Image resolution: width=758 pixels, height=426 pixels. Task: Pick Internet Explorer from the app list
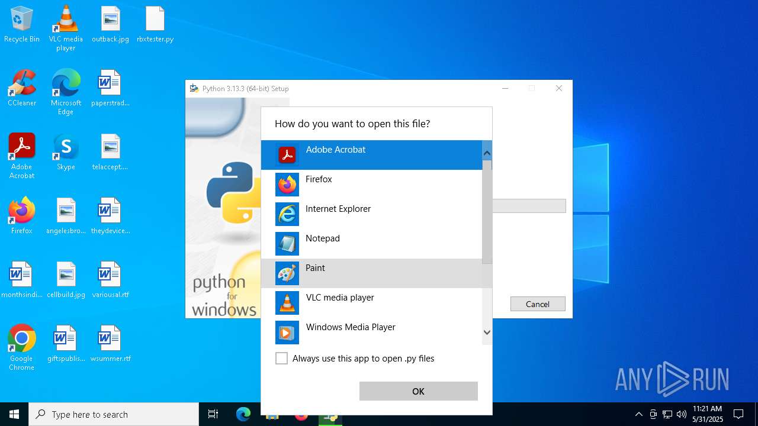[372, 214]
